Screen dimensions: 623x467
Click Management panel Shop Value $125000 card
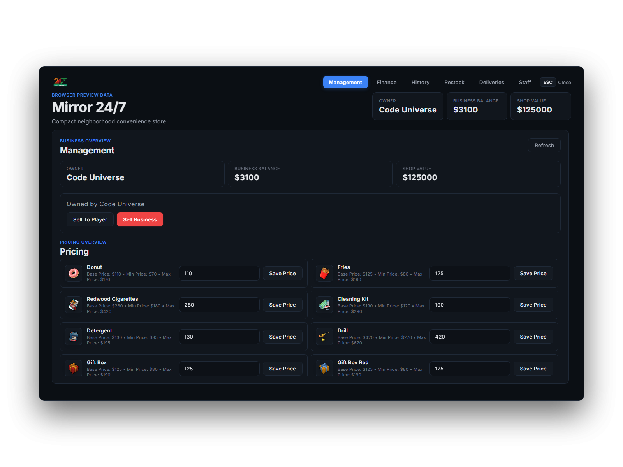(x=478, y=174)
